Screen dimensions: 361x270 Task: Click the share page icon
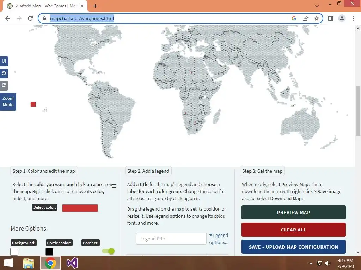click(305, 18)
